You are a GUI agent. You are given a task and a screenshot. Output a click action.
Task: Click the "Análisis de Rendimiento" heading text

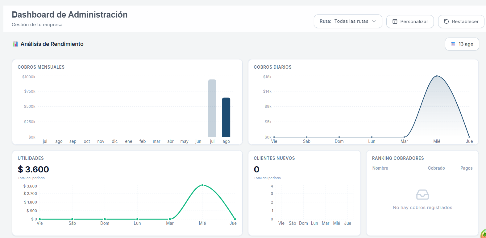click(52, 44)
